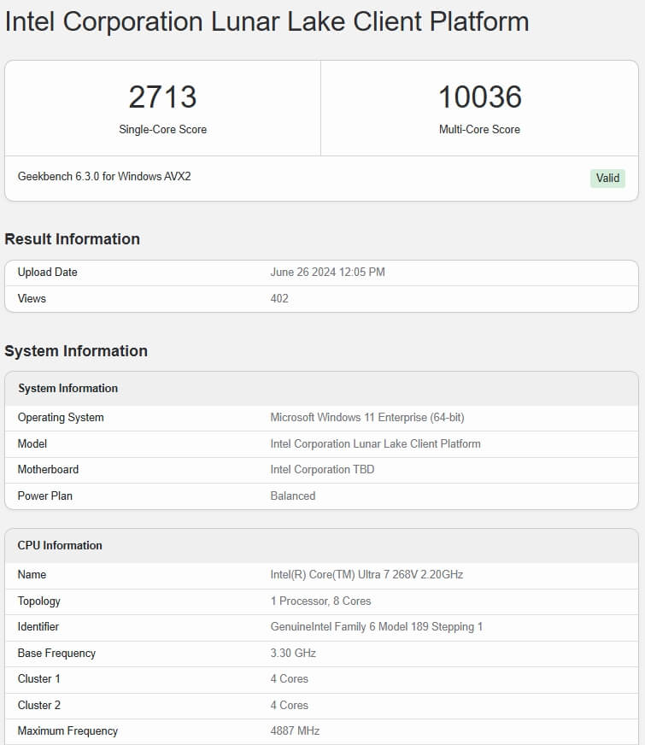The image size is (645, 745).
Task: Click the Core Ultra 7 268V CPU name
Action: click(x=366, y=575)
